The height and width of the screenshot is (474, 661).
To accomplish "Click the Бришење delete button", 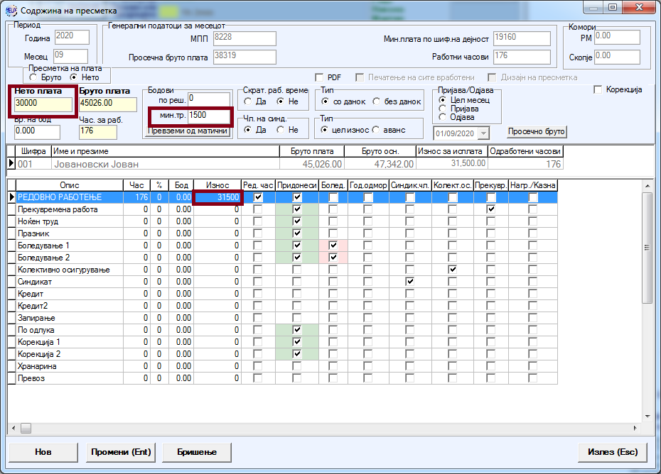I will [x=197, y=452].
